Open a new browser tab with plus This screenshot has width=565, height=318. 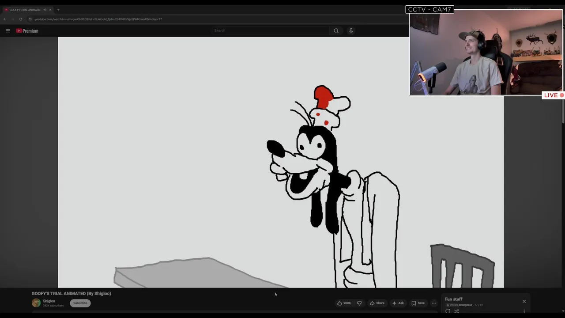58,10
